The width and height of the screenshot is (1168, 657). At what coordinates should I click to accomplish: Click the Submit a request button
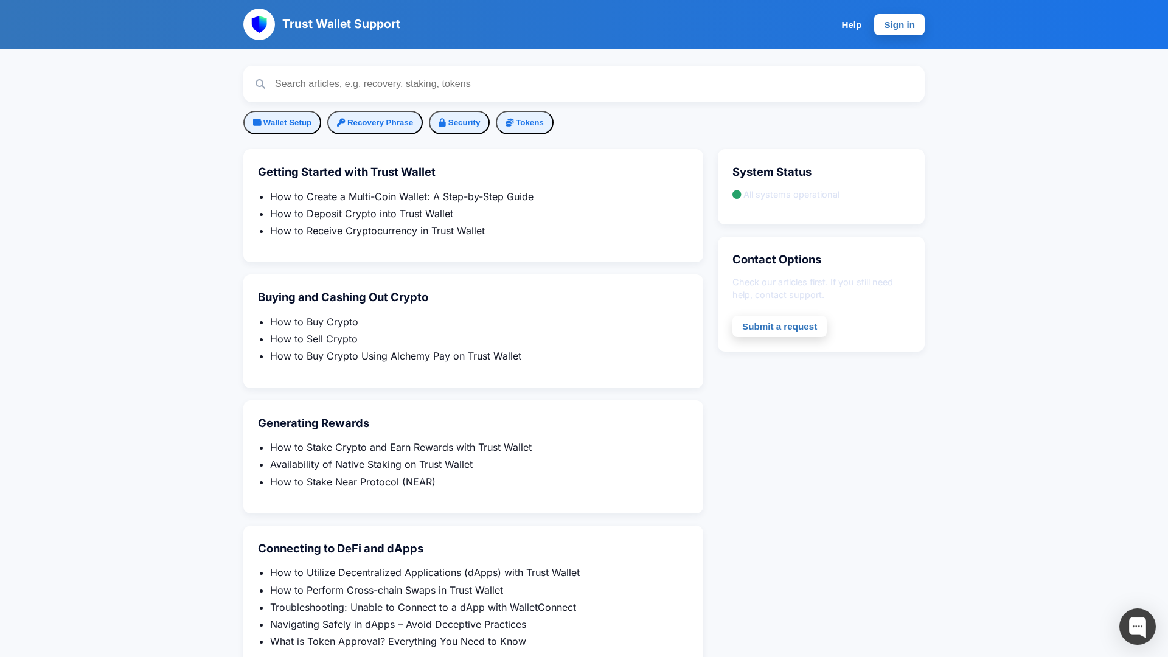click(x=779, y=327)
